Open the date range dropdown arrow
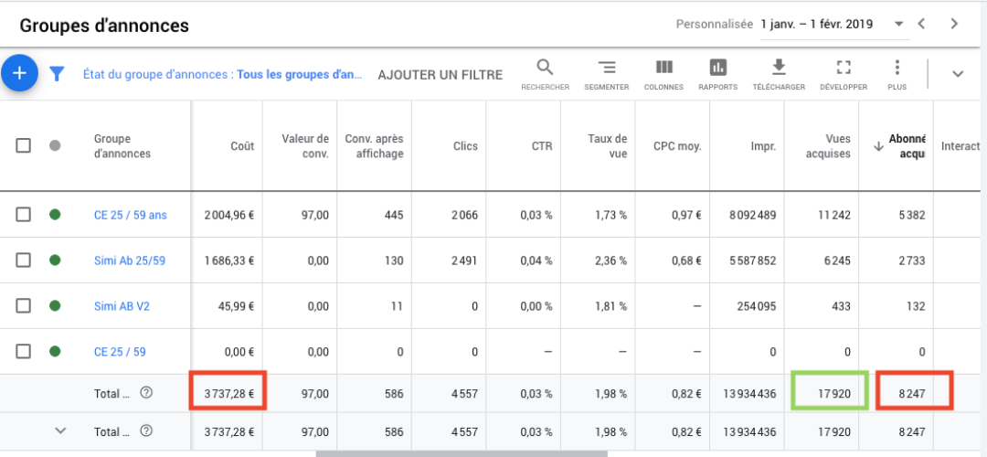987x457 pixels. [x=898, y=24]
